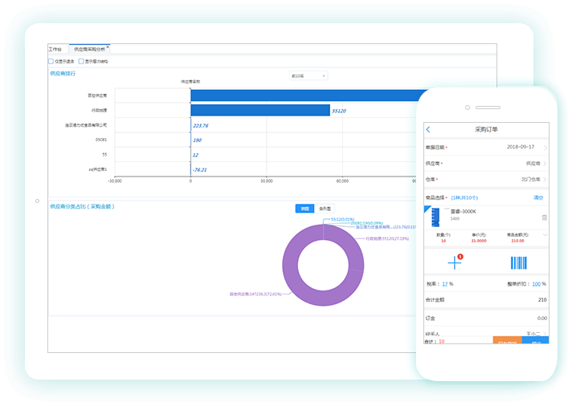Open the 仓库 row chevron arrow
This screenshot has width=568, height=406.
(546, 179)
